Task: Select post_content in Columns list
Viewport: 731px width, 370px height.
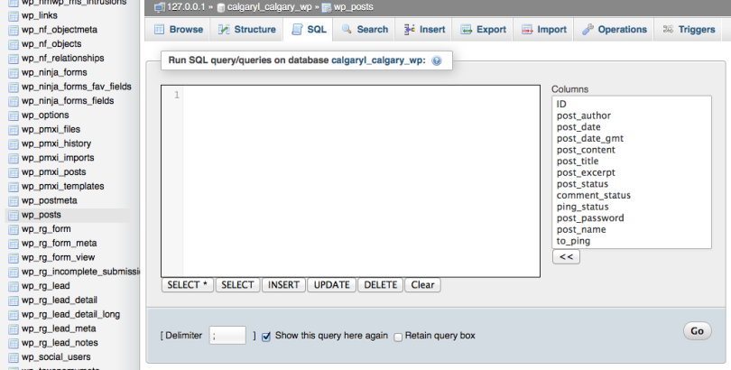Action: [631, 150]
